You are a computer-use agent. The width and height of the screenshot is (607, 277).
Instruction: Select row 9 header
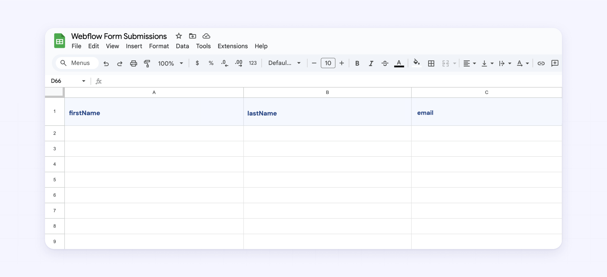pyautogui.click(x=54, y=242)
